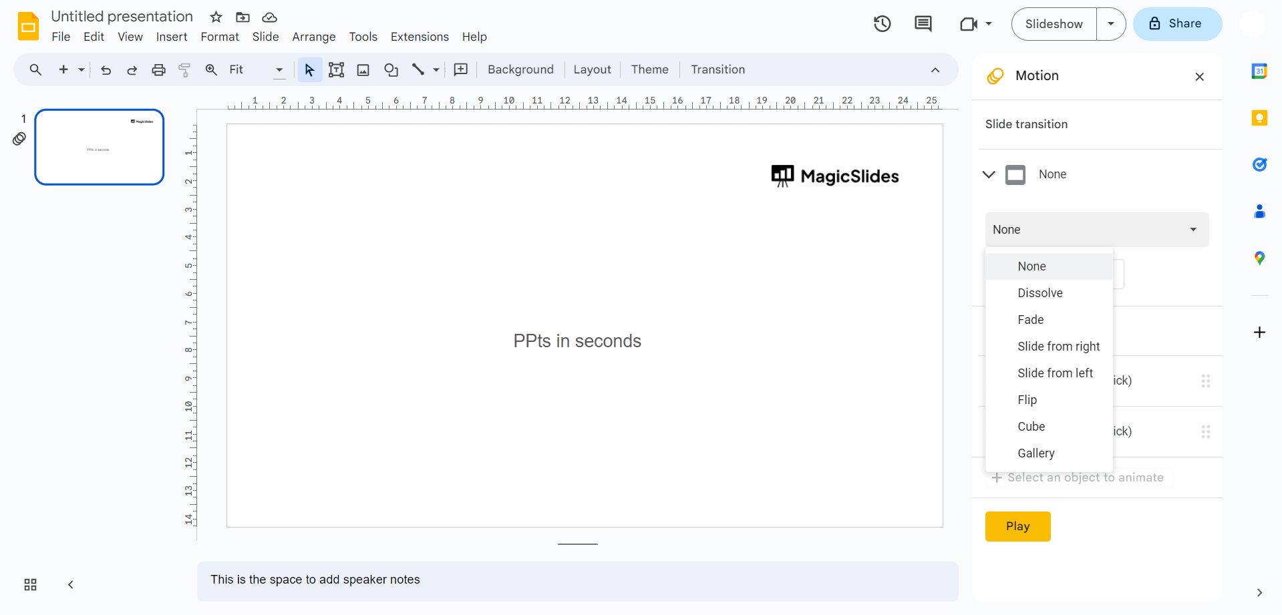Image resolution: width=1282 pixels, height=615 pixels.
Task: Start a video call with camera icon
Action: coord(969,24)
